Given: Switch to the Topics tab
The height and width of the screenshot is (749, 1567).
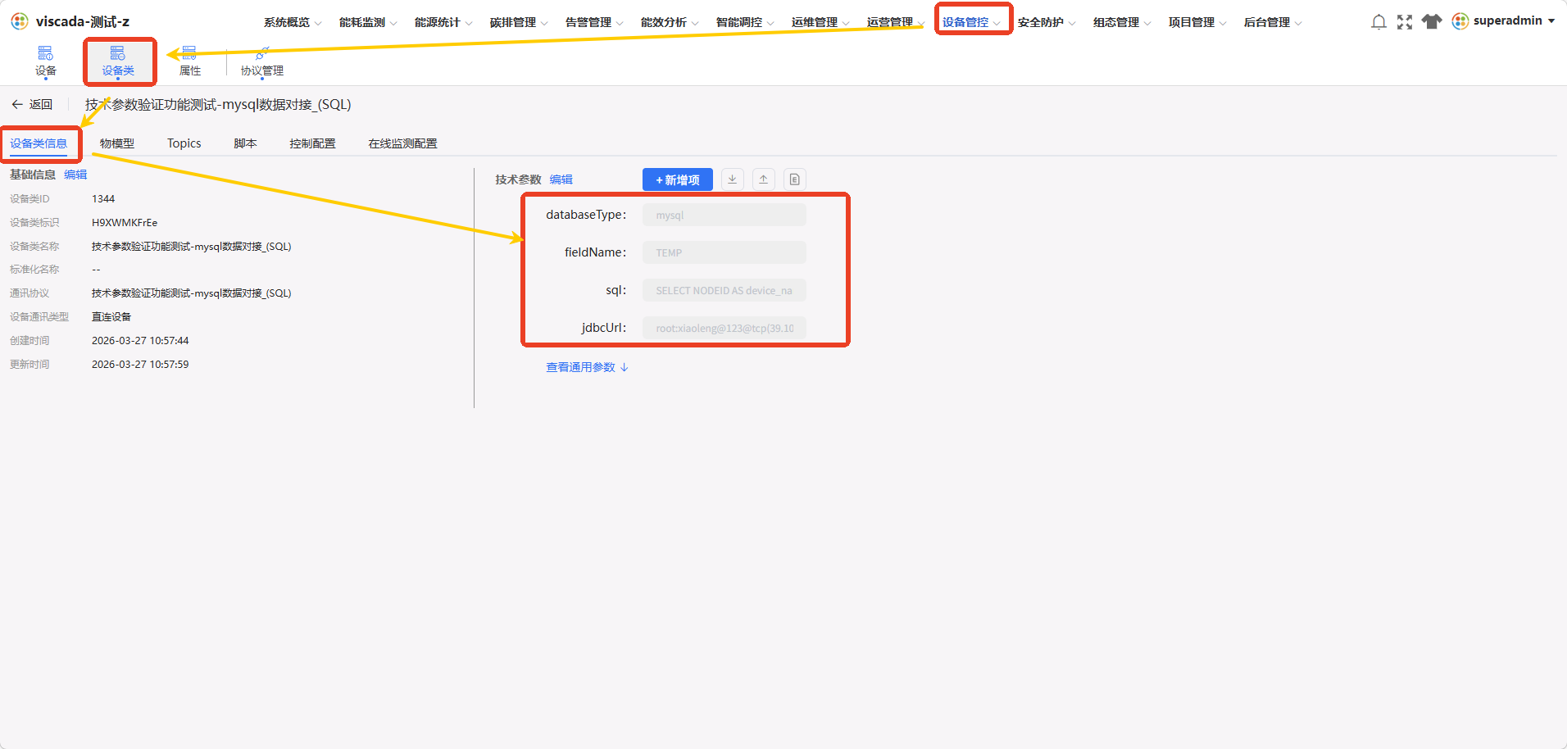Looking at the screenshot, I should [x=184, y=143].
